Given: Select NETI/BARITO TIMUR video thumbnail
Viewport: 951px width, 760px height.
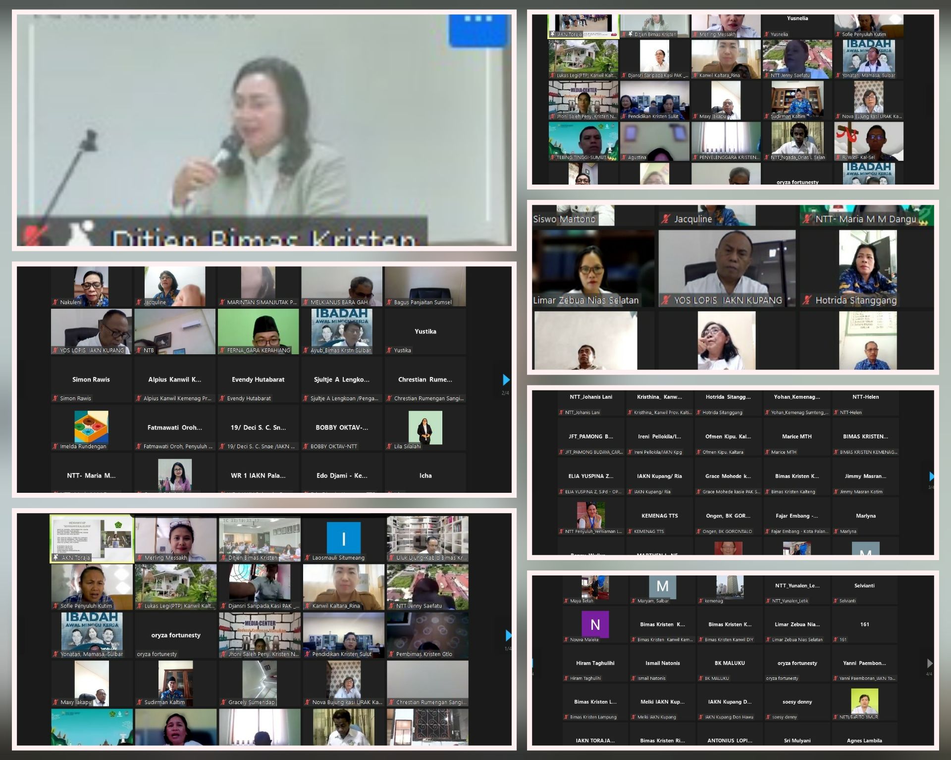Looking at the screenshot, I should coord(864,701).
